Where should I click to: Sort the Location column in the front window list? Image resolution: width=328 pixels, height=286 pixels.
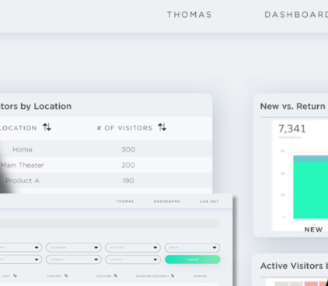[x=116, y=276]
